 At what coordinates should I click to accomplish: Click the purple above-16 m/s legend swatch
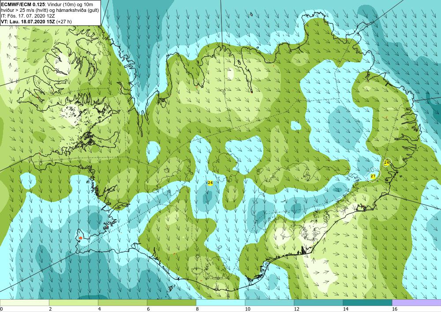(x=417, y=303)
